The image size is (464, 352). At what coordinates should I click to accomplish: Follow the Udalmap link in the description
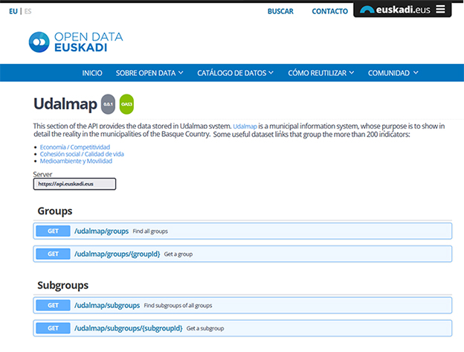(245, 127)
